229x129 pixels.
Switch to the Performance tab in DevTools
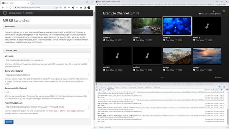pos(132,87)
